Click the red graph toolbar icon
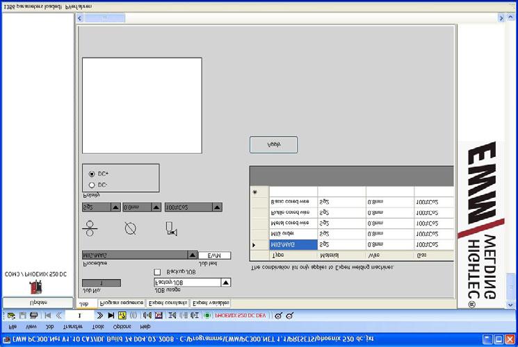The image size is (518, 347). (x=159, y=316)
